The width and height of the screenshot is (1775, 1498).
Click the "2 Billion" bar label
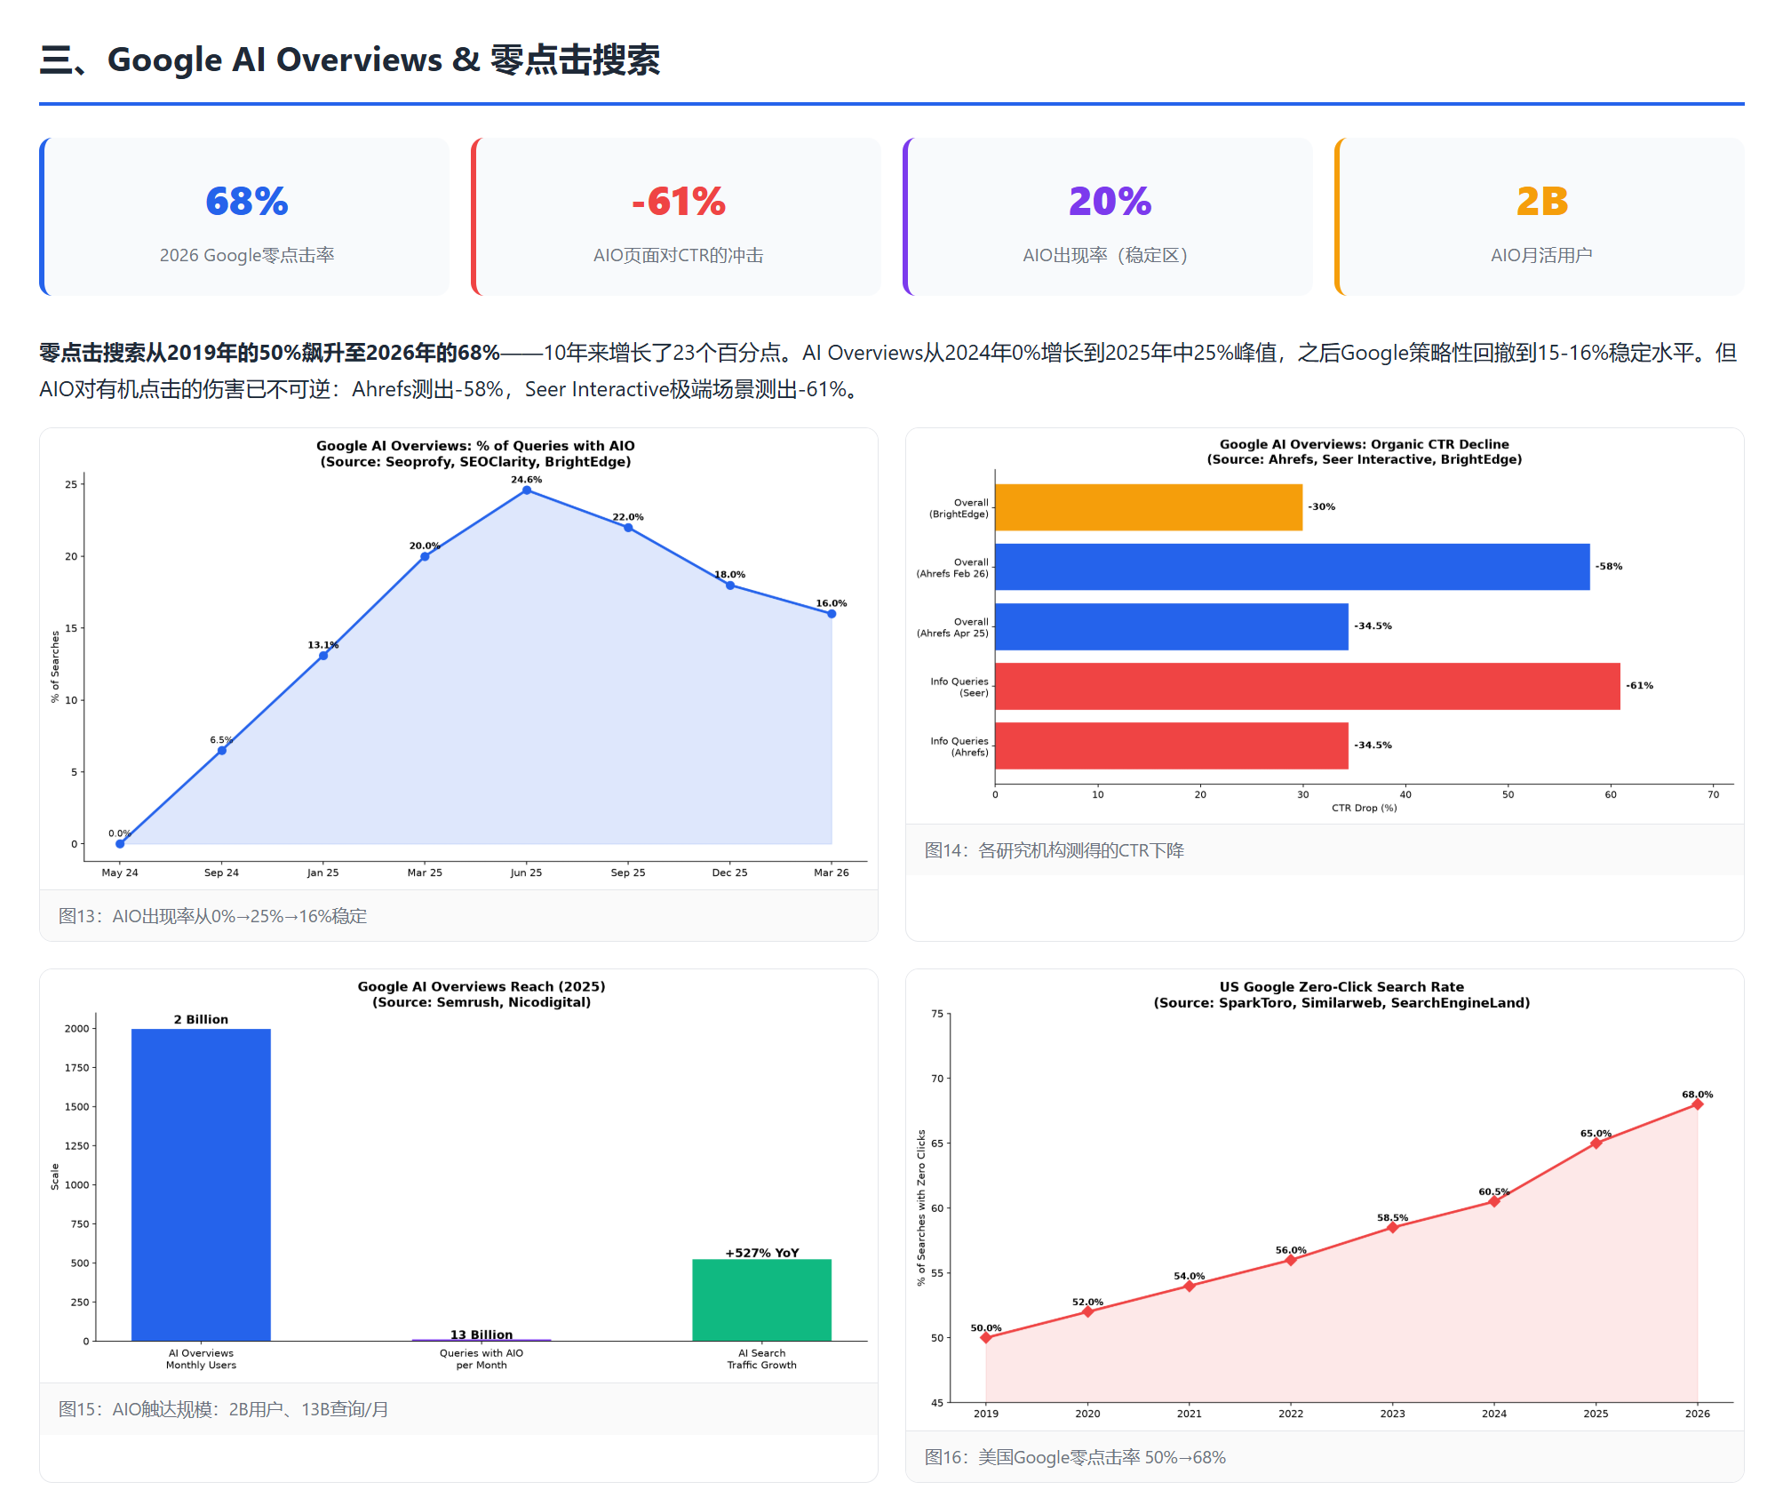pyautogui.click(x=201, y=1019)
